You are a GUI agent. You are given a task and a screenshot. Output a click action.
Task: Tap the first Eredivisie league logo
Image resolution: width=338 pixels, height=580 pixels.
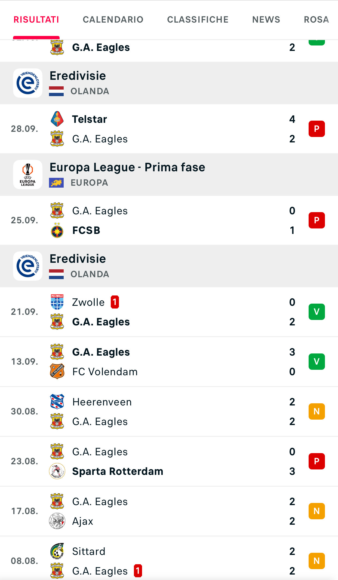28,83
